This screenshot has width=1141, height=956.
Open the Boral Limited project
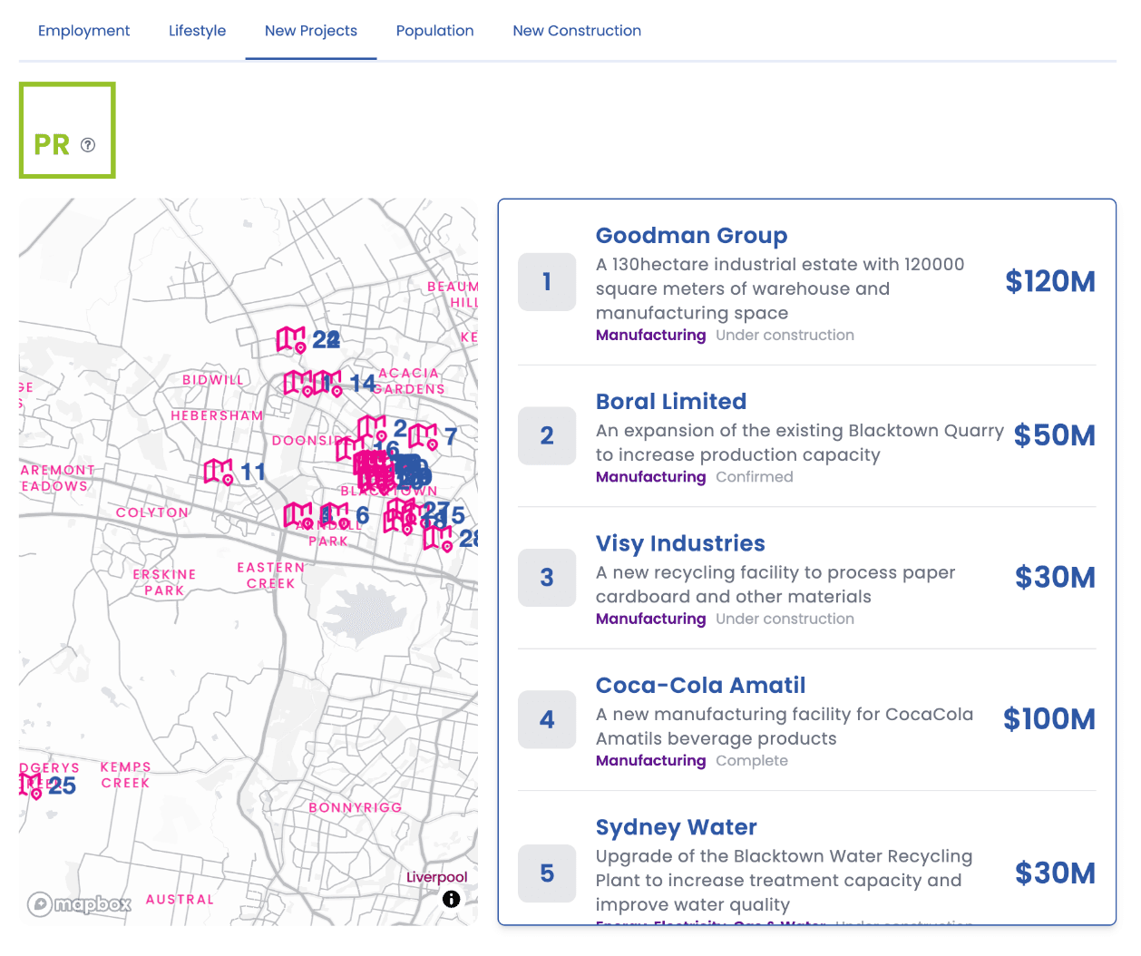671,402
